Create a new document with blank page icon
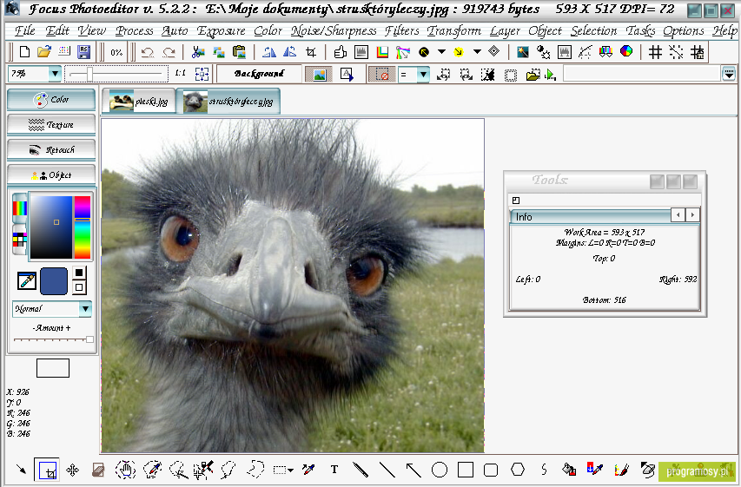This screenshot has height=487, width=741. 24,52
